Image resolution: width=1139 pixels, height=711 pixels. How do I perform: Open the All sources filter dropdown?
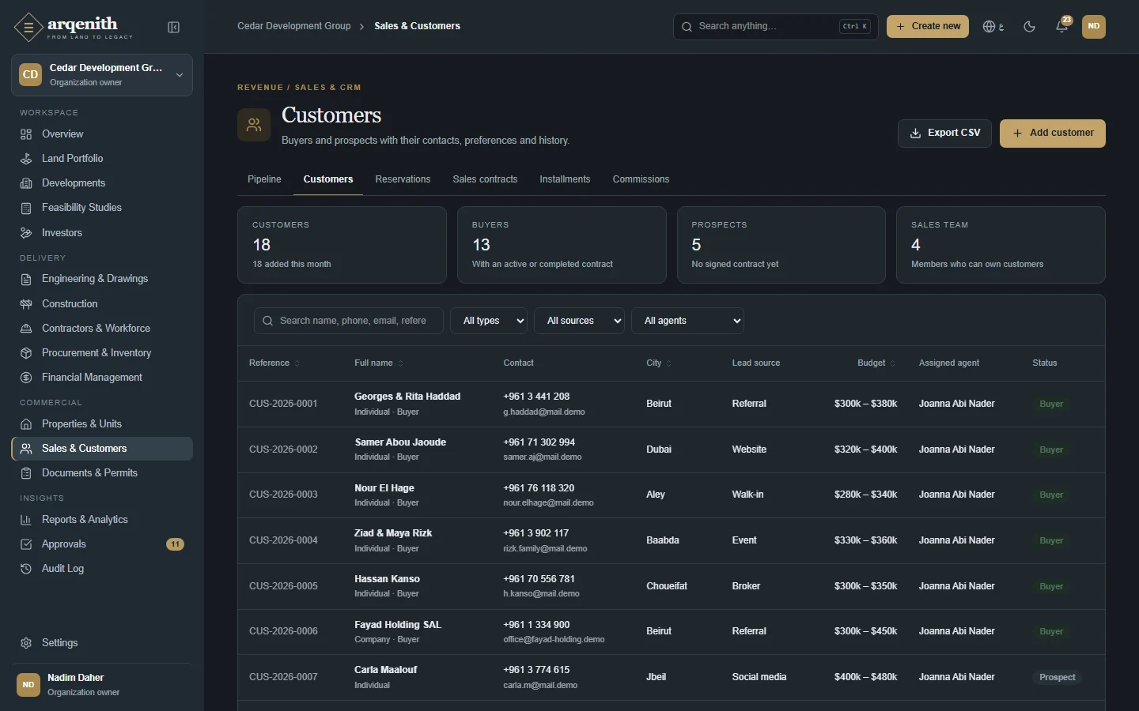point(580,321)
